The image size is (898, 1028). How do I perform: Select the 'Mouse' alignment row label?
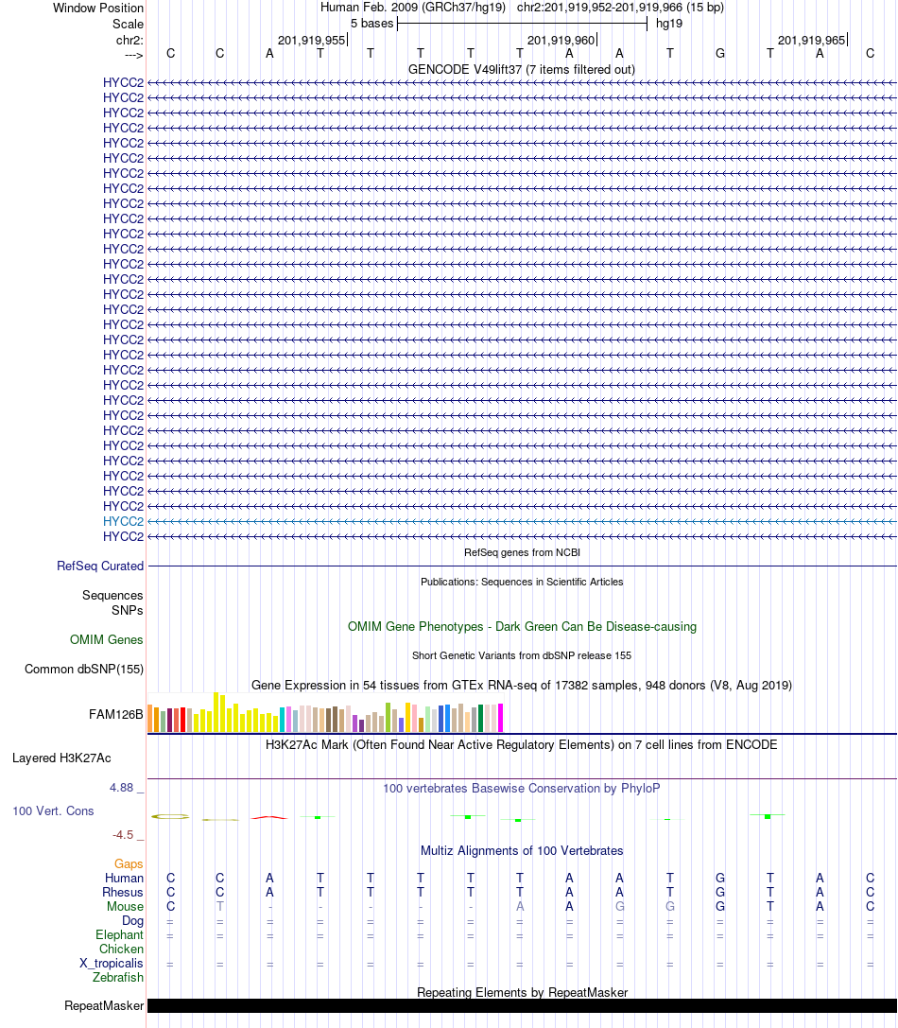[x=125, y=907]
